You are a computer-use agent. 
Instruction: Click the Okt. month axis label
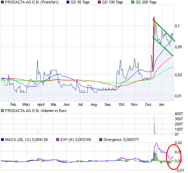click(122, 104)
